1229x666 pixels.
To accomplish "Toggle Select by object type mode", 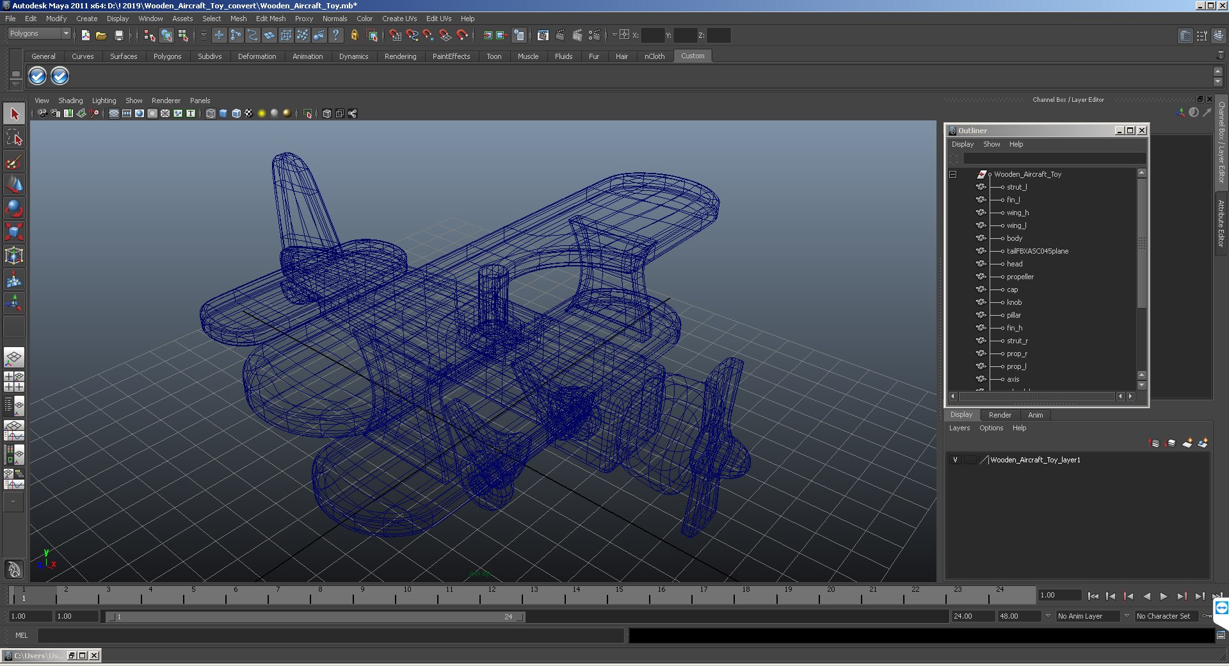I will [x=166, y=35].
